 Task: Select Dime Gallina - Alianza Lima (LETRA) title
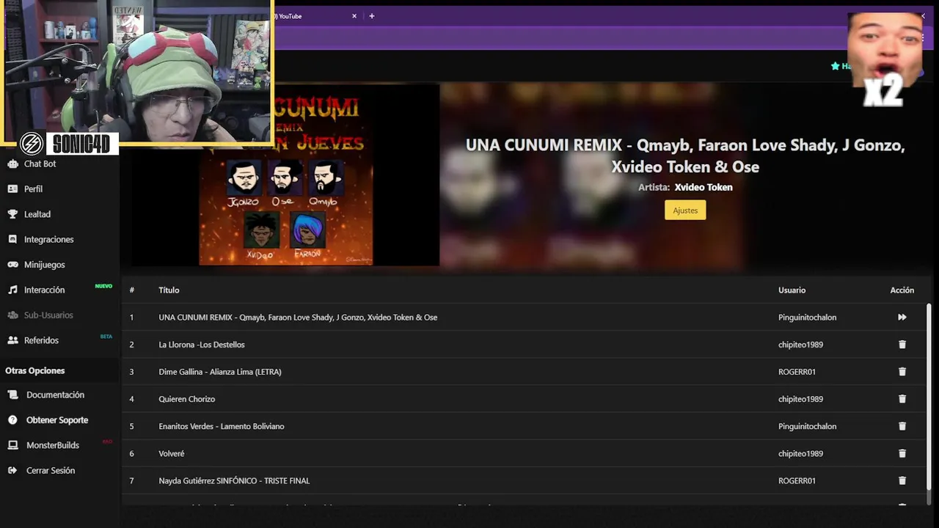pyautogui.click(x=220, y=372)
